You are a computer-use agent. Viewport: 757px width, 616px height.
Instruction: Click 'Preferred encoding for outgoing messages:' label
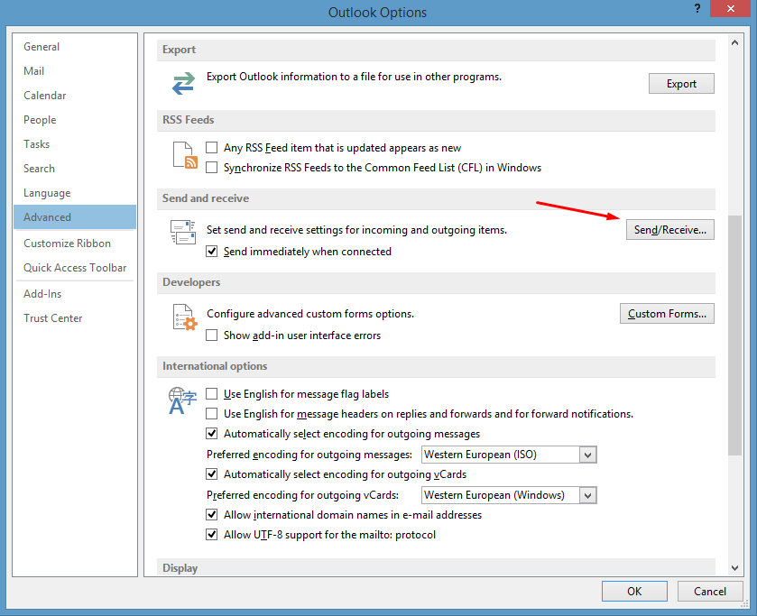pyautogui.click(x=309, y=455)
